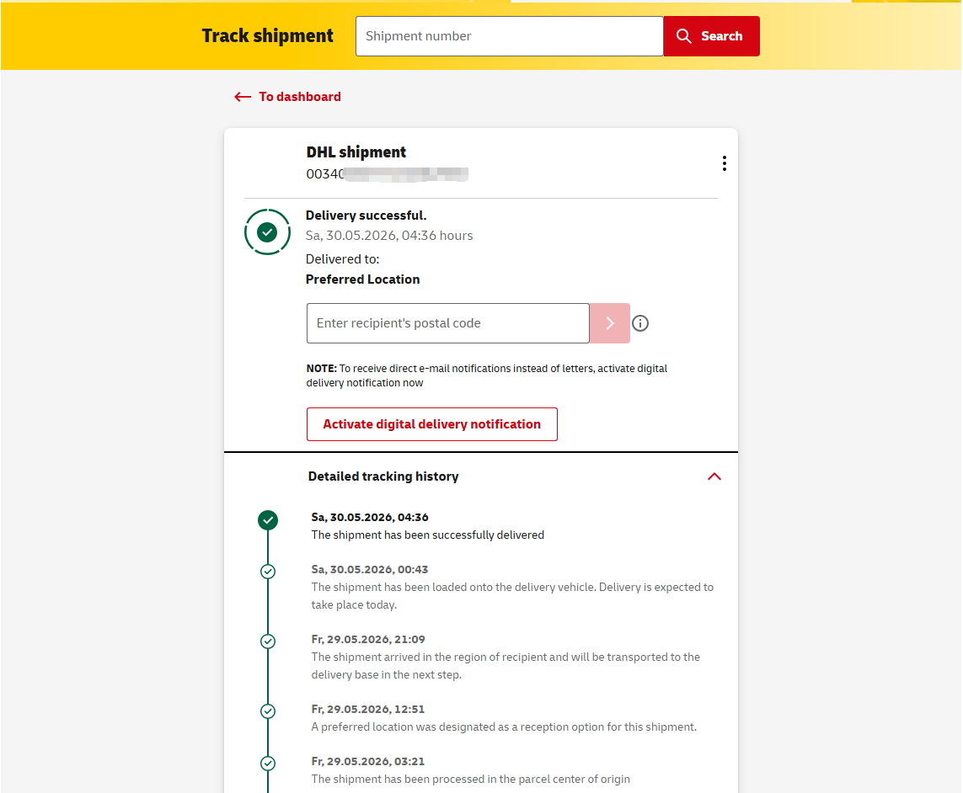Click the recipient's postal code field

tap(448, 323)
